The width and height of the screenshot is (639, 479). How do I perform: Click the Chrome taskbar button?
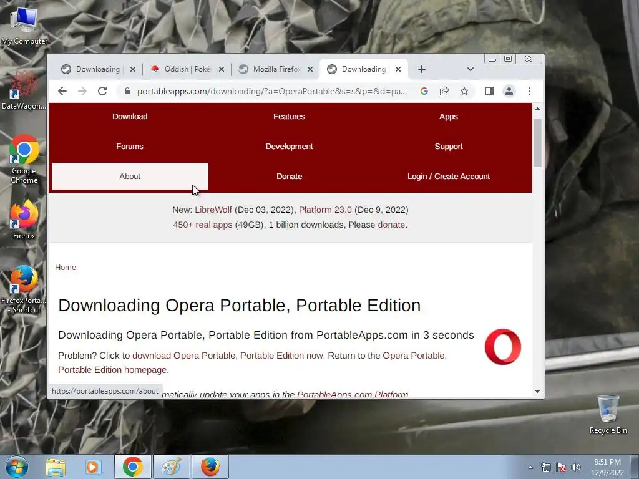(x=132, y=467)
